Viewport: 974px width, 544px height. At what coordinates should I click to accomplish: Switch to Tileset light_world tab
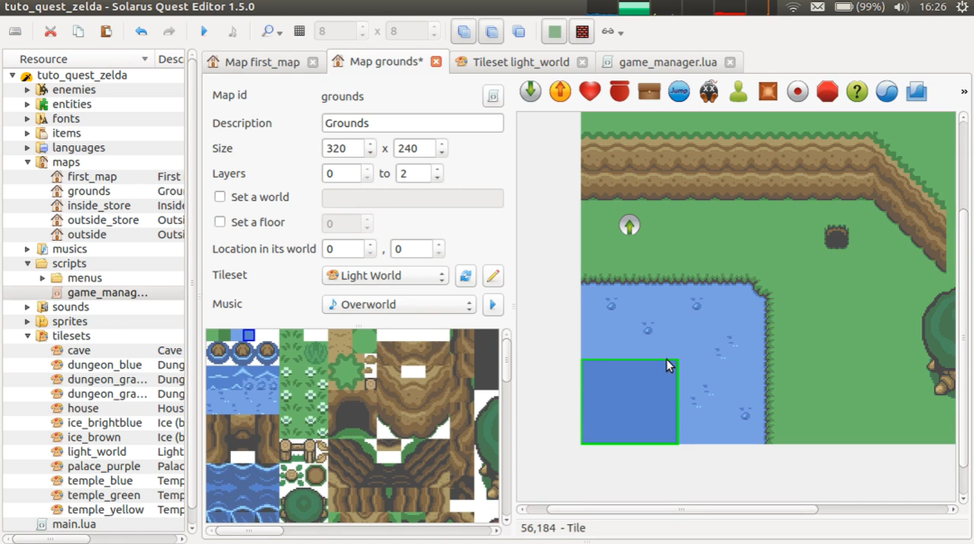pyautogui.click(x=520, y=62)
